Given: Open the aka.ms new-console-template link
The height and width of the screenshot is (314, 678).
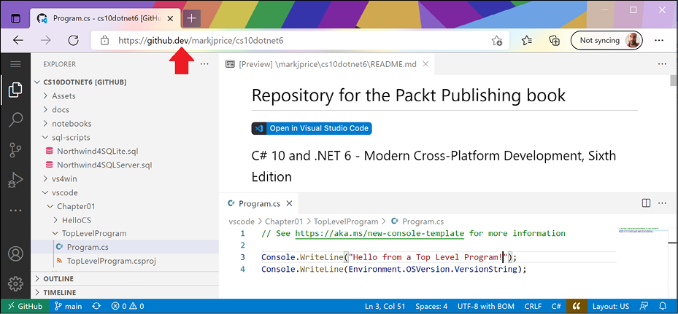Looking at the screenshot, I should point(380,234).
